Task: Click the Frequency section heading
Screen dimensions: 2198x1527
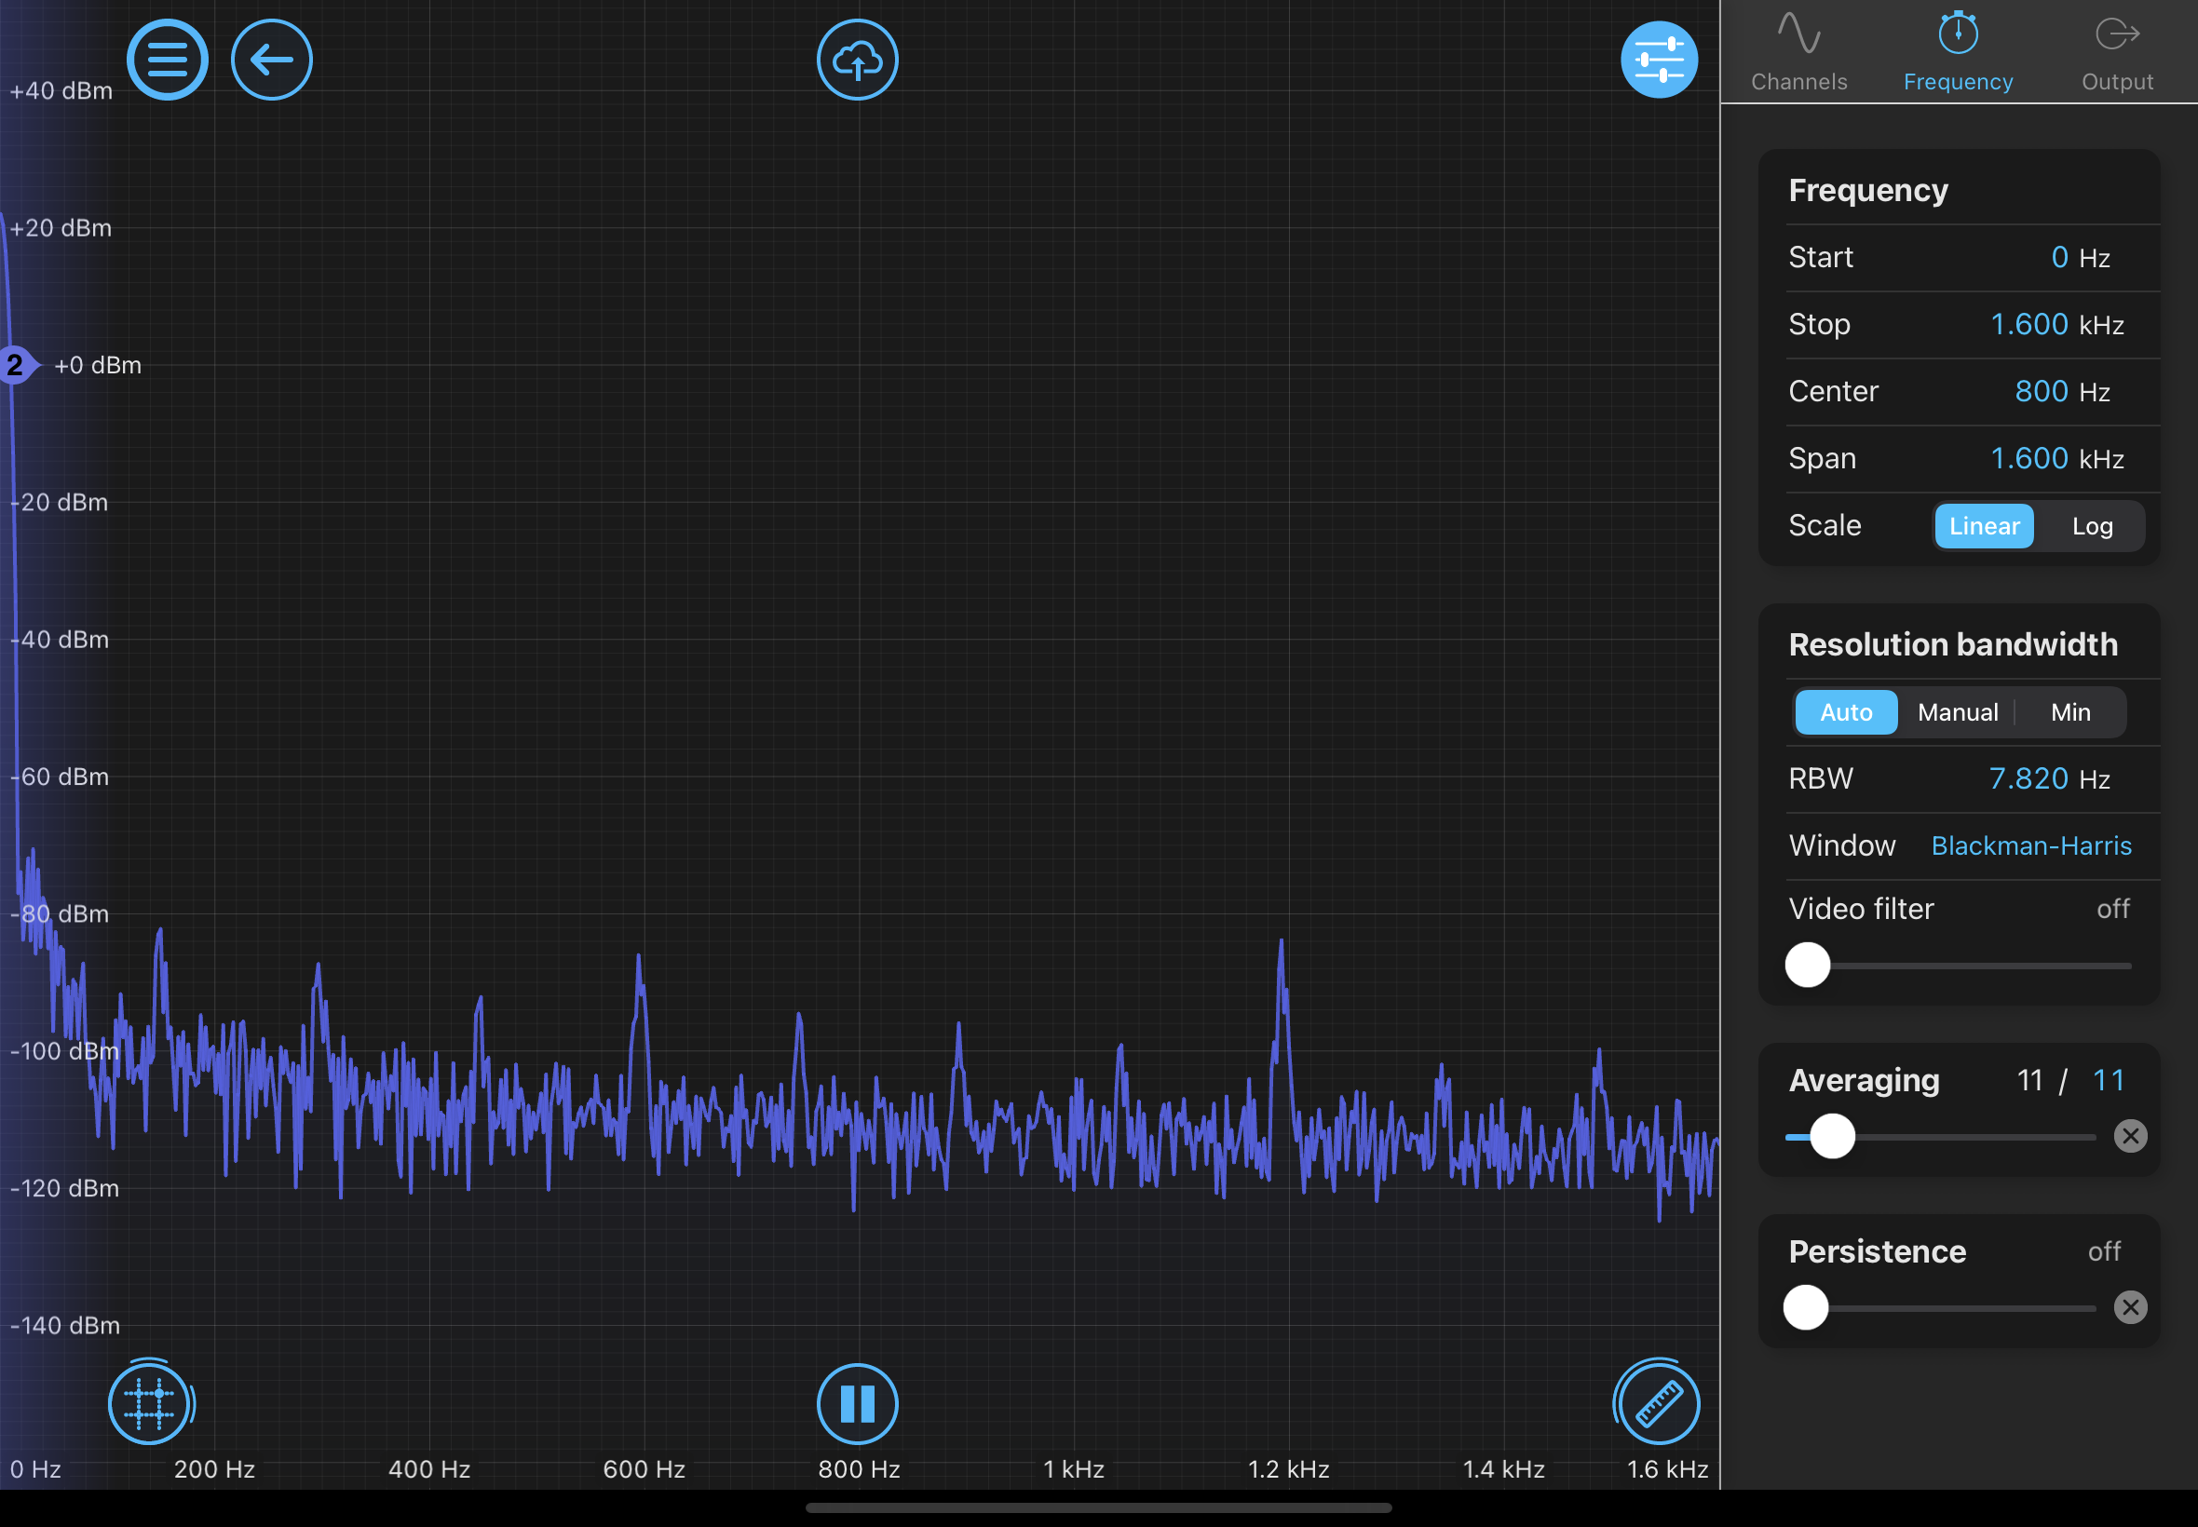Action: coord(1868,189)
